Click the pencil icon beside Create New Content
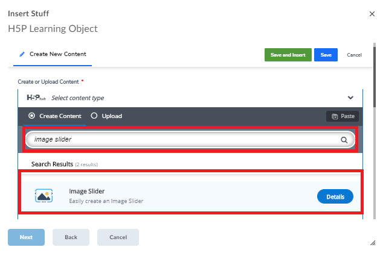The height and width of the screenshot is (256, 383). pos(22,54)
